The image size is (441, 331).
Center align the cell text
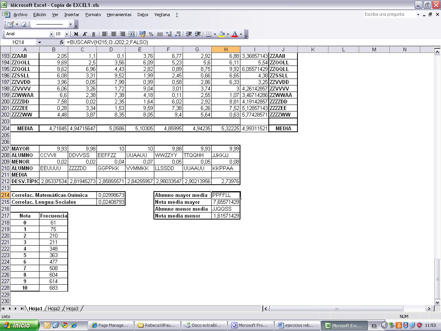[113, 34]
